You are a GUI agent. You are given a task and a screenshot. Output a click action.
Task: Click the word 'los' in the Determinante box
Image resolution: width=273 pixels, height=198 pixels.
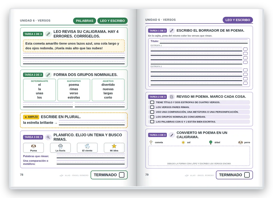click(39, 98)
